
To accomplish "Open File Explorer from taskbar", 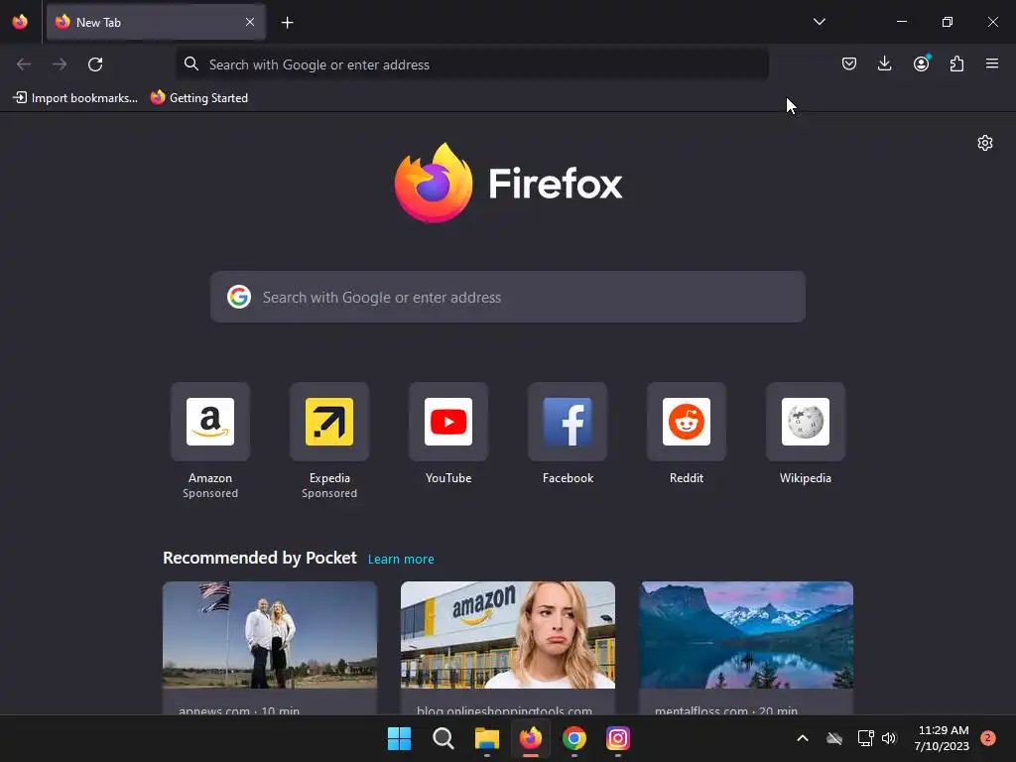I will click(x=486, y=738).
